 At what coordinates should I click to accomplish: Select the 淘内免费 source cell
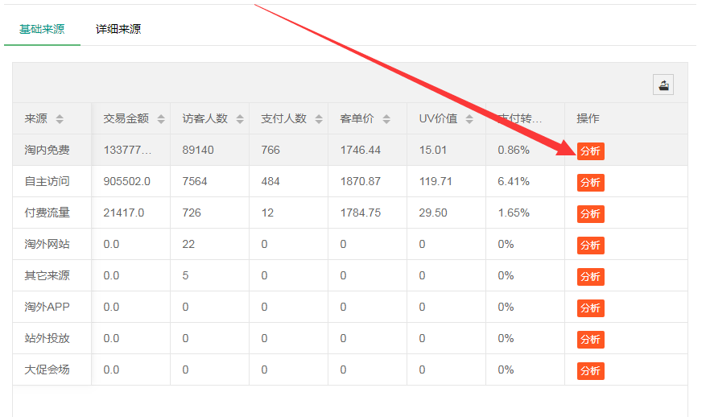coord(52,150)
